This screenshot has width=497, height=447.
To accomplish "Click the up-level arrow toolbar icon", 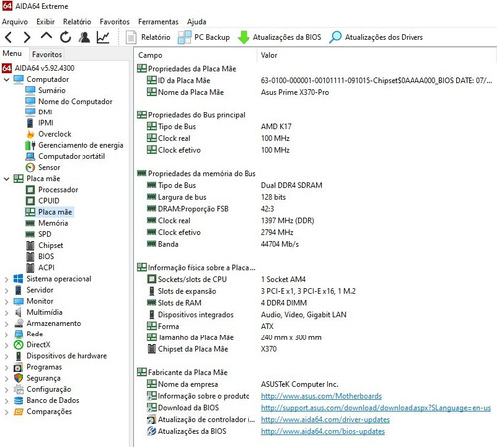I will point(46,36).
